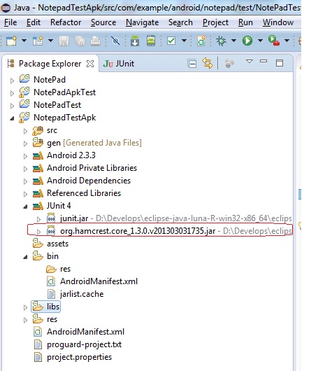Click the junit.jar file icon

click(51, 218)
